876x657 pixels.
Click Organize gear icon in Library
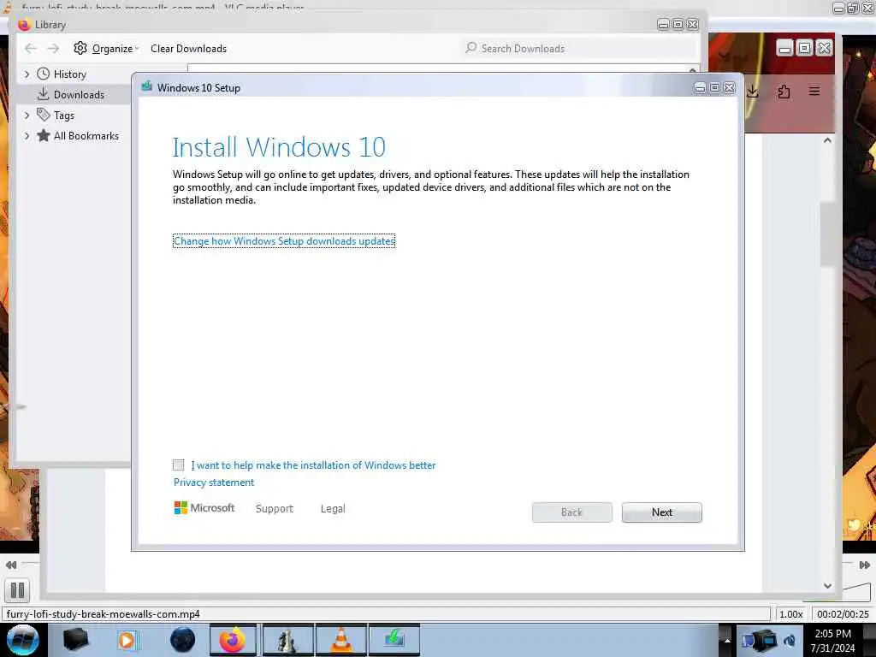80,48
